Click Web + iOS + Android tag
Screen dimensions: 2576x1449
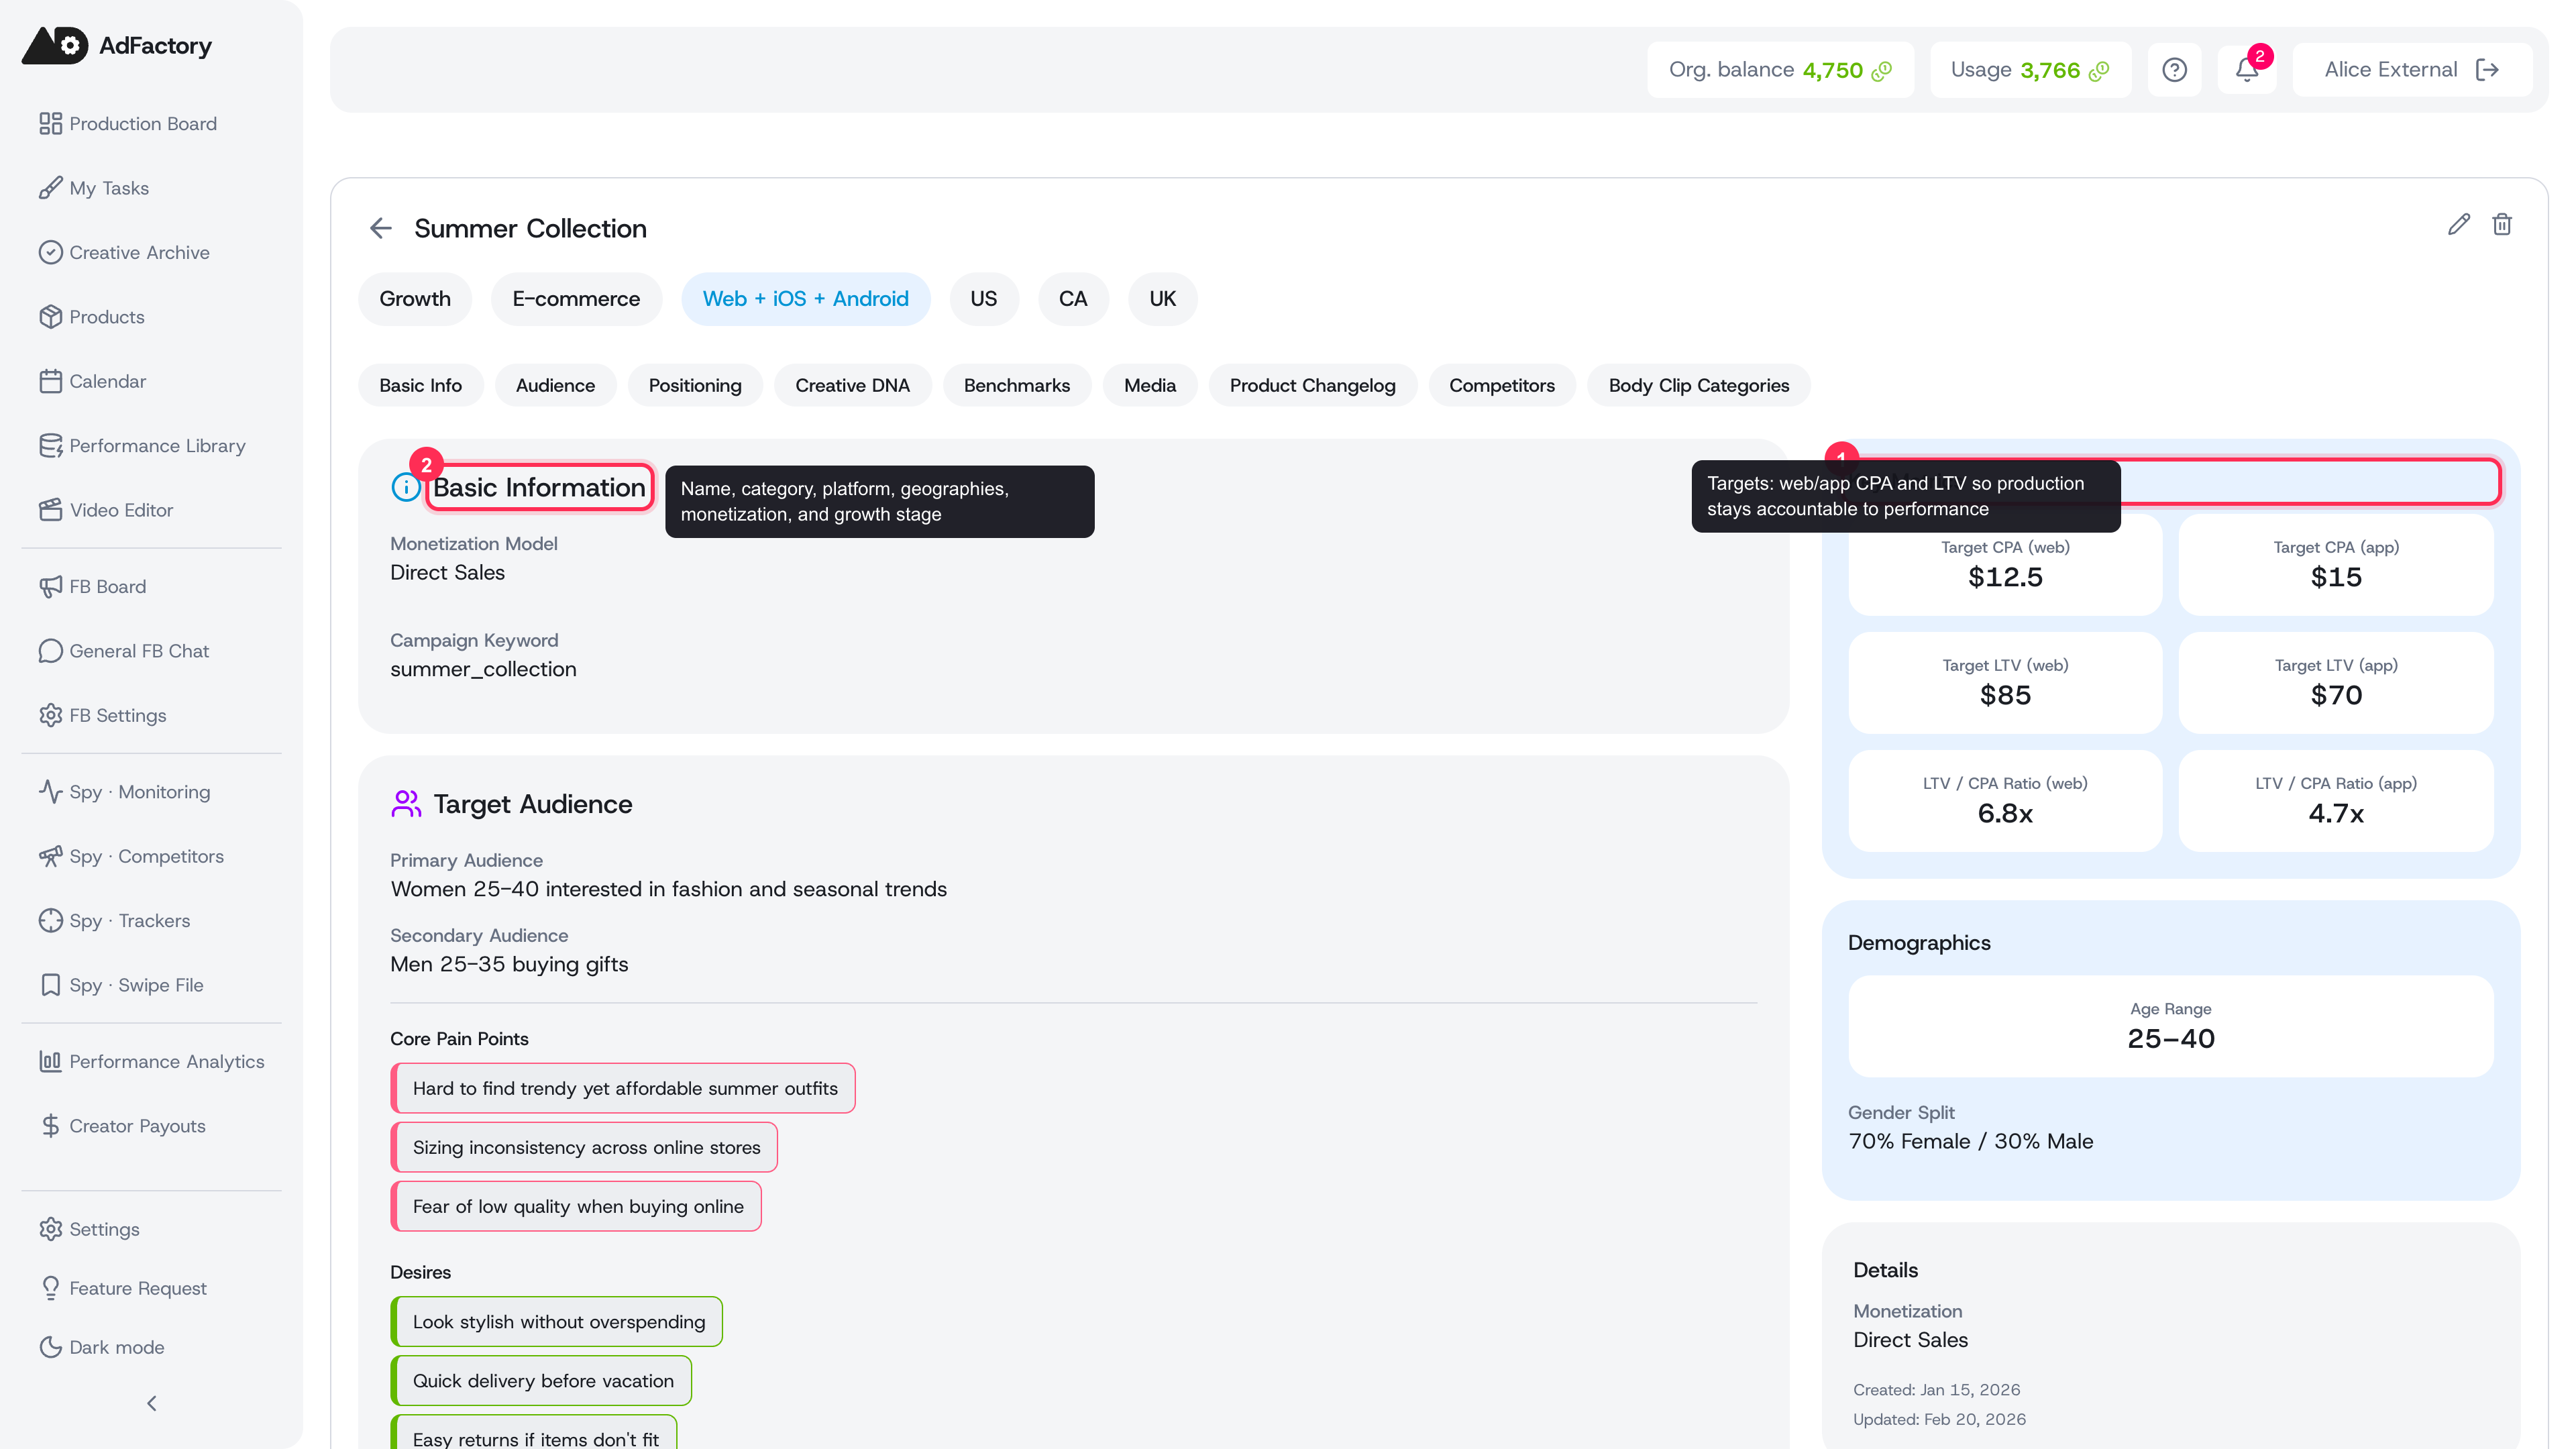(x=806, y=299)
